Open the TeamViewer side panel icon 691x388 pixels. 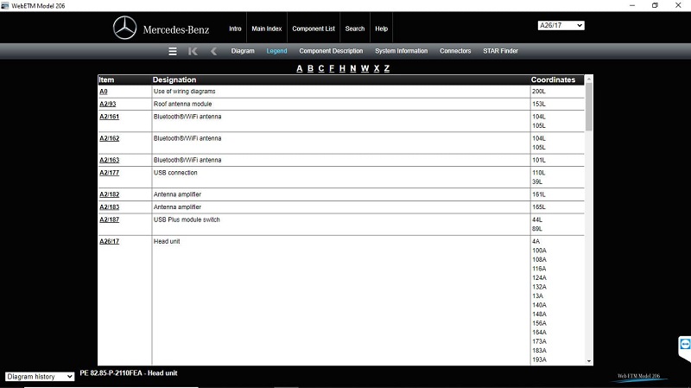point(685,344)
